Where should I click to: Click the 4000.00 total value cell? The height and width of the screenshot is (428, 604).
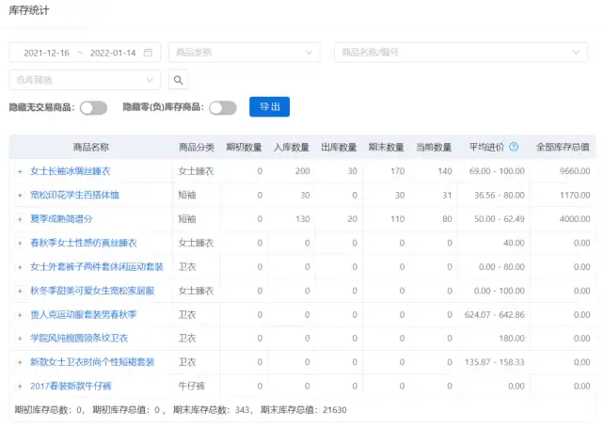(x=575, y=219)
